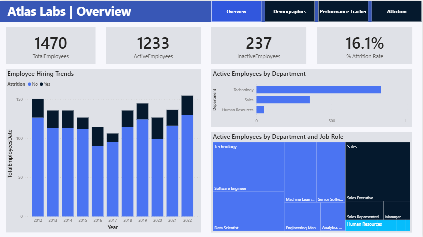Screen dimensions: 423x237
Task: Click the Sales Representati... treemap tile
Action: point(364,210)
